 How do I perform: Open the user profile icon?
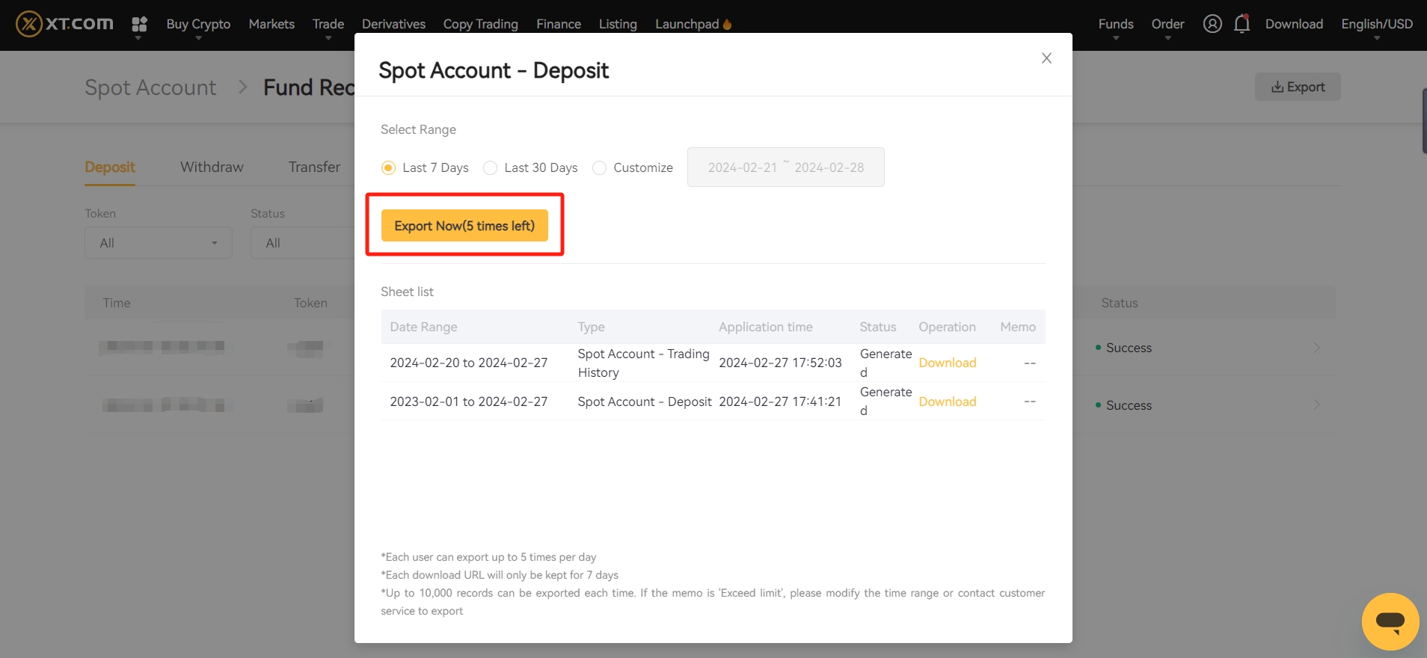coord(1212,24)
